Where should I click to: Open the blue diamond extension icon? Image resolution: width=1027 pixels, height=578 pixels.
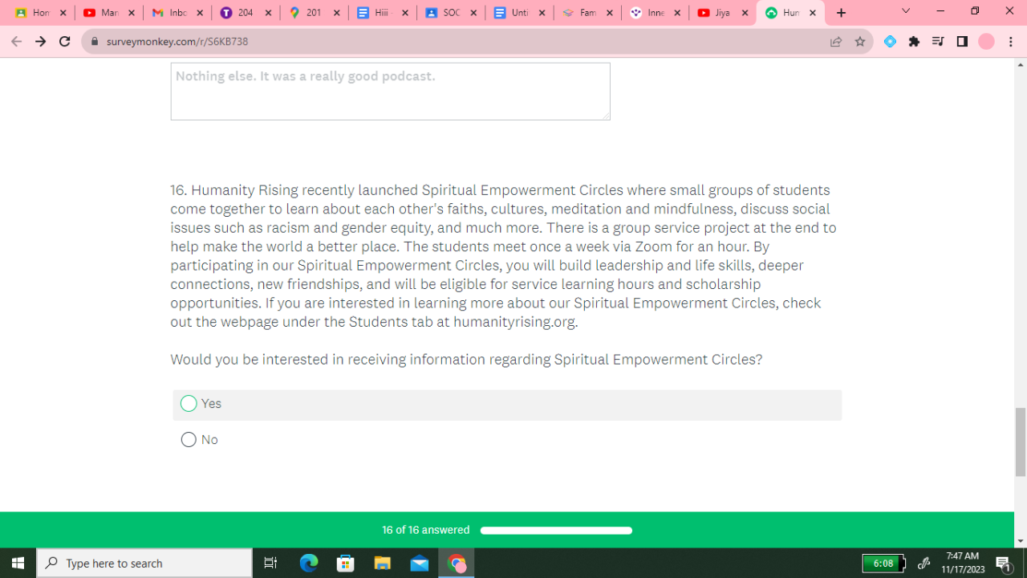click(890, 42)
